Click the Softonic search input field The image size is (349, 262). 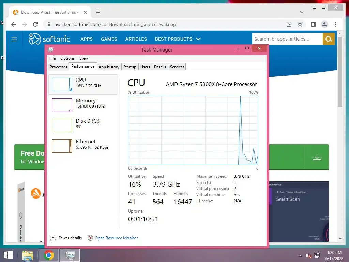tap(287, 39)
